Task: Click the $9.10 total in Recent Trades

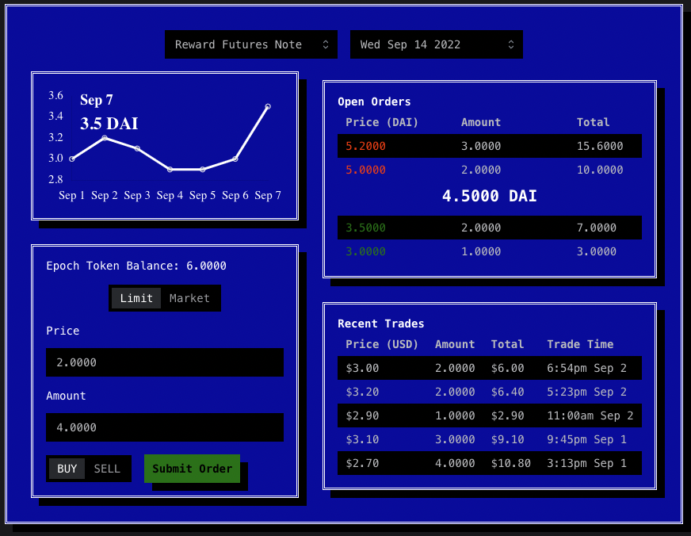Action: point(508,439)
